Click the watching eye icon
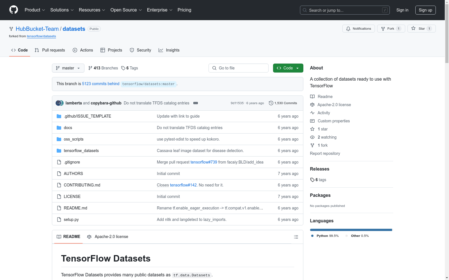Viewport: 449px width, 280px height. [312, 137]
